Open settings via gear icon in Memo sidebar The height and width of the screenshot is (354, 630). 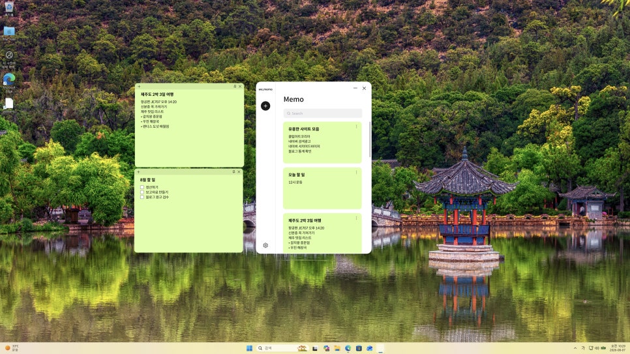265,245
